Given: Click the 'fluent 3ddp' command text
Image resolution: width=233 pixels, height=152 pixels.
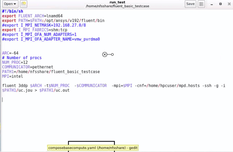Looking at the screenshot, I should [15, 86].
